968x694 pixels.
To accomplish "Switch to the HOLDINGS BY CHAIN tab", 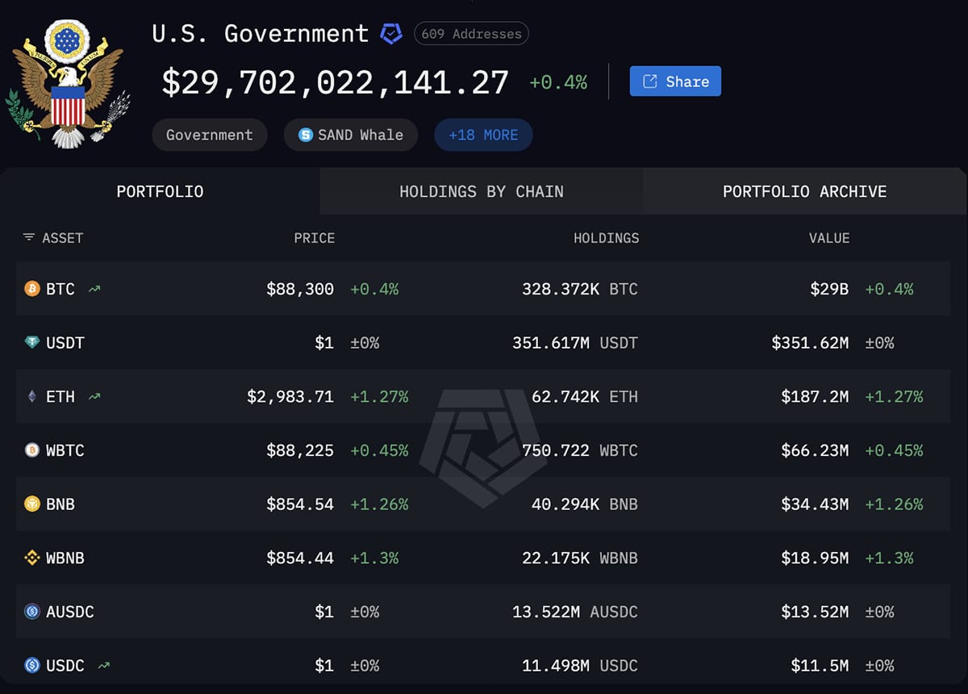I will coord(482,191).
